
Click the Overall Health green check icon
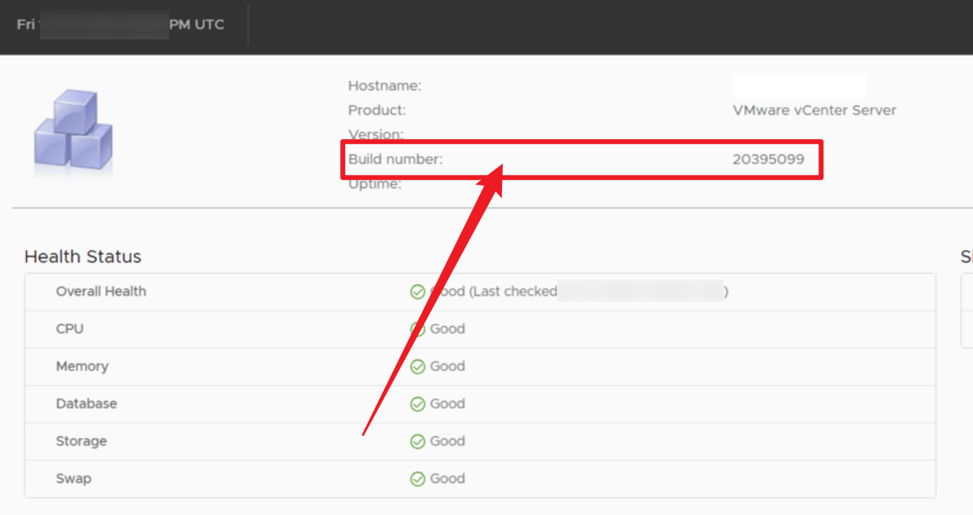click(418, 292)
